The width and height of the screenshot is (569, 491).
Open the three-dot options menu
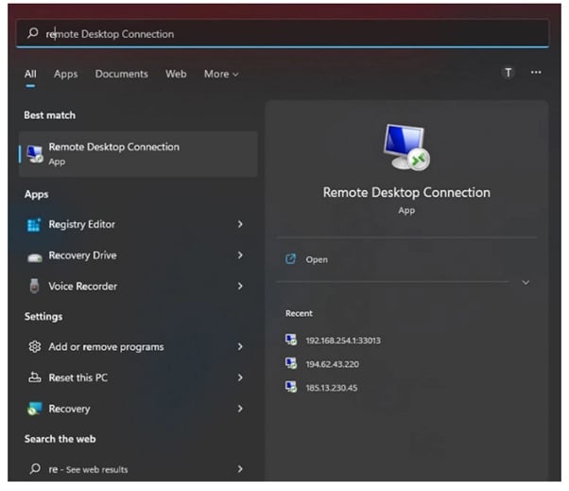click(x=536, y=73)
